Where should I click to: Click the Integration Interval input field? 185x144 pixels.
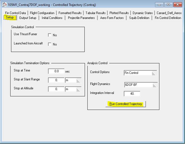(x=132, y=94)
